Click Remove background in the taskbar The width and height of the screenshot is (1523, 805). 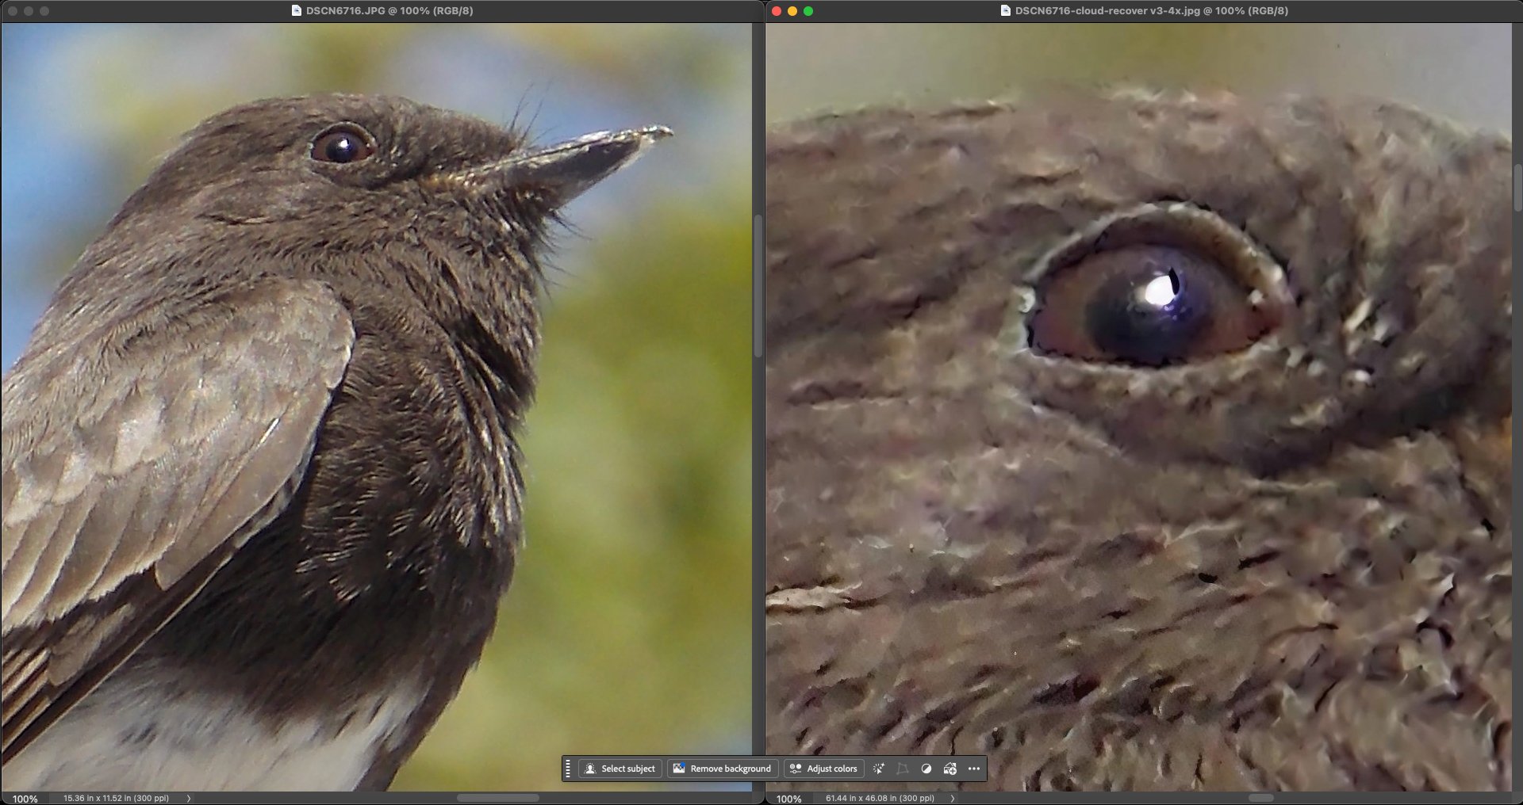[722, 769]
